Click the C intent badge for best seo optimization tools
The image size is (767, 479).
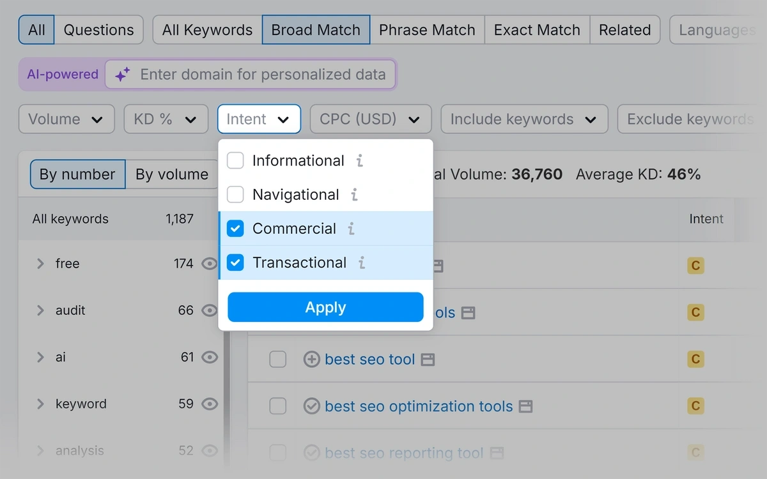[x=695, y=406]
